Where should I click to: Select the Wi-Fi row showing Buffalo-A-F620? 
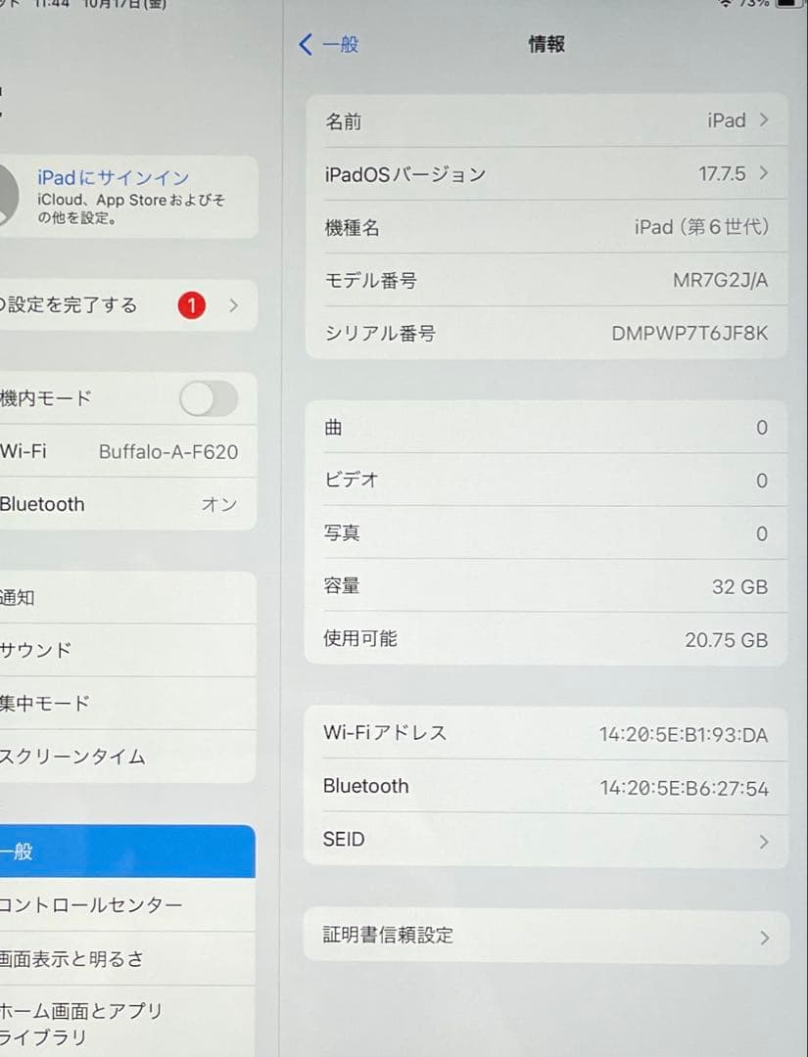pyautogui.click(x=127, y=451)
